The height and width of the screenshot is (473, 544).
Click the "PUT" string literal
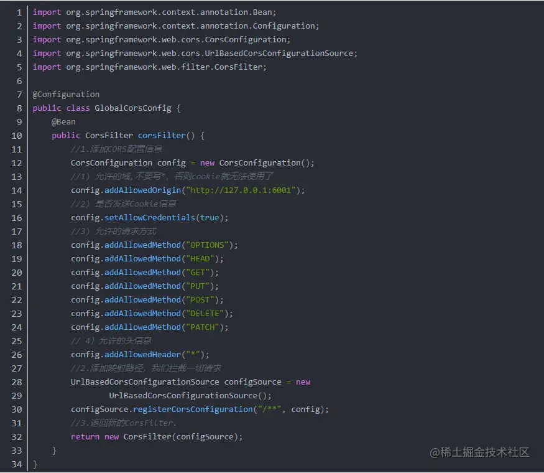coord(198,286)
